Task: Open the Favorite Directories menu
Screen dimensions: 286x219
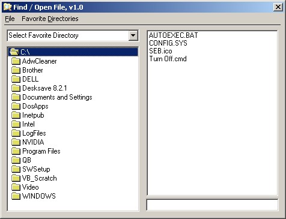Action: tap(50, 19)
